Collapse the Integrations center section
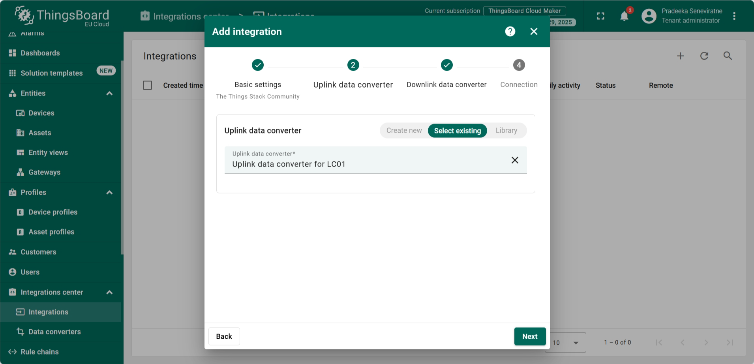The width and height of the screenshot is (754, 364). click(109, 293)
